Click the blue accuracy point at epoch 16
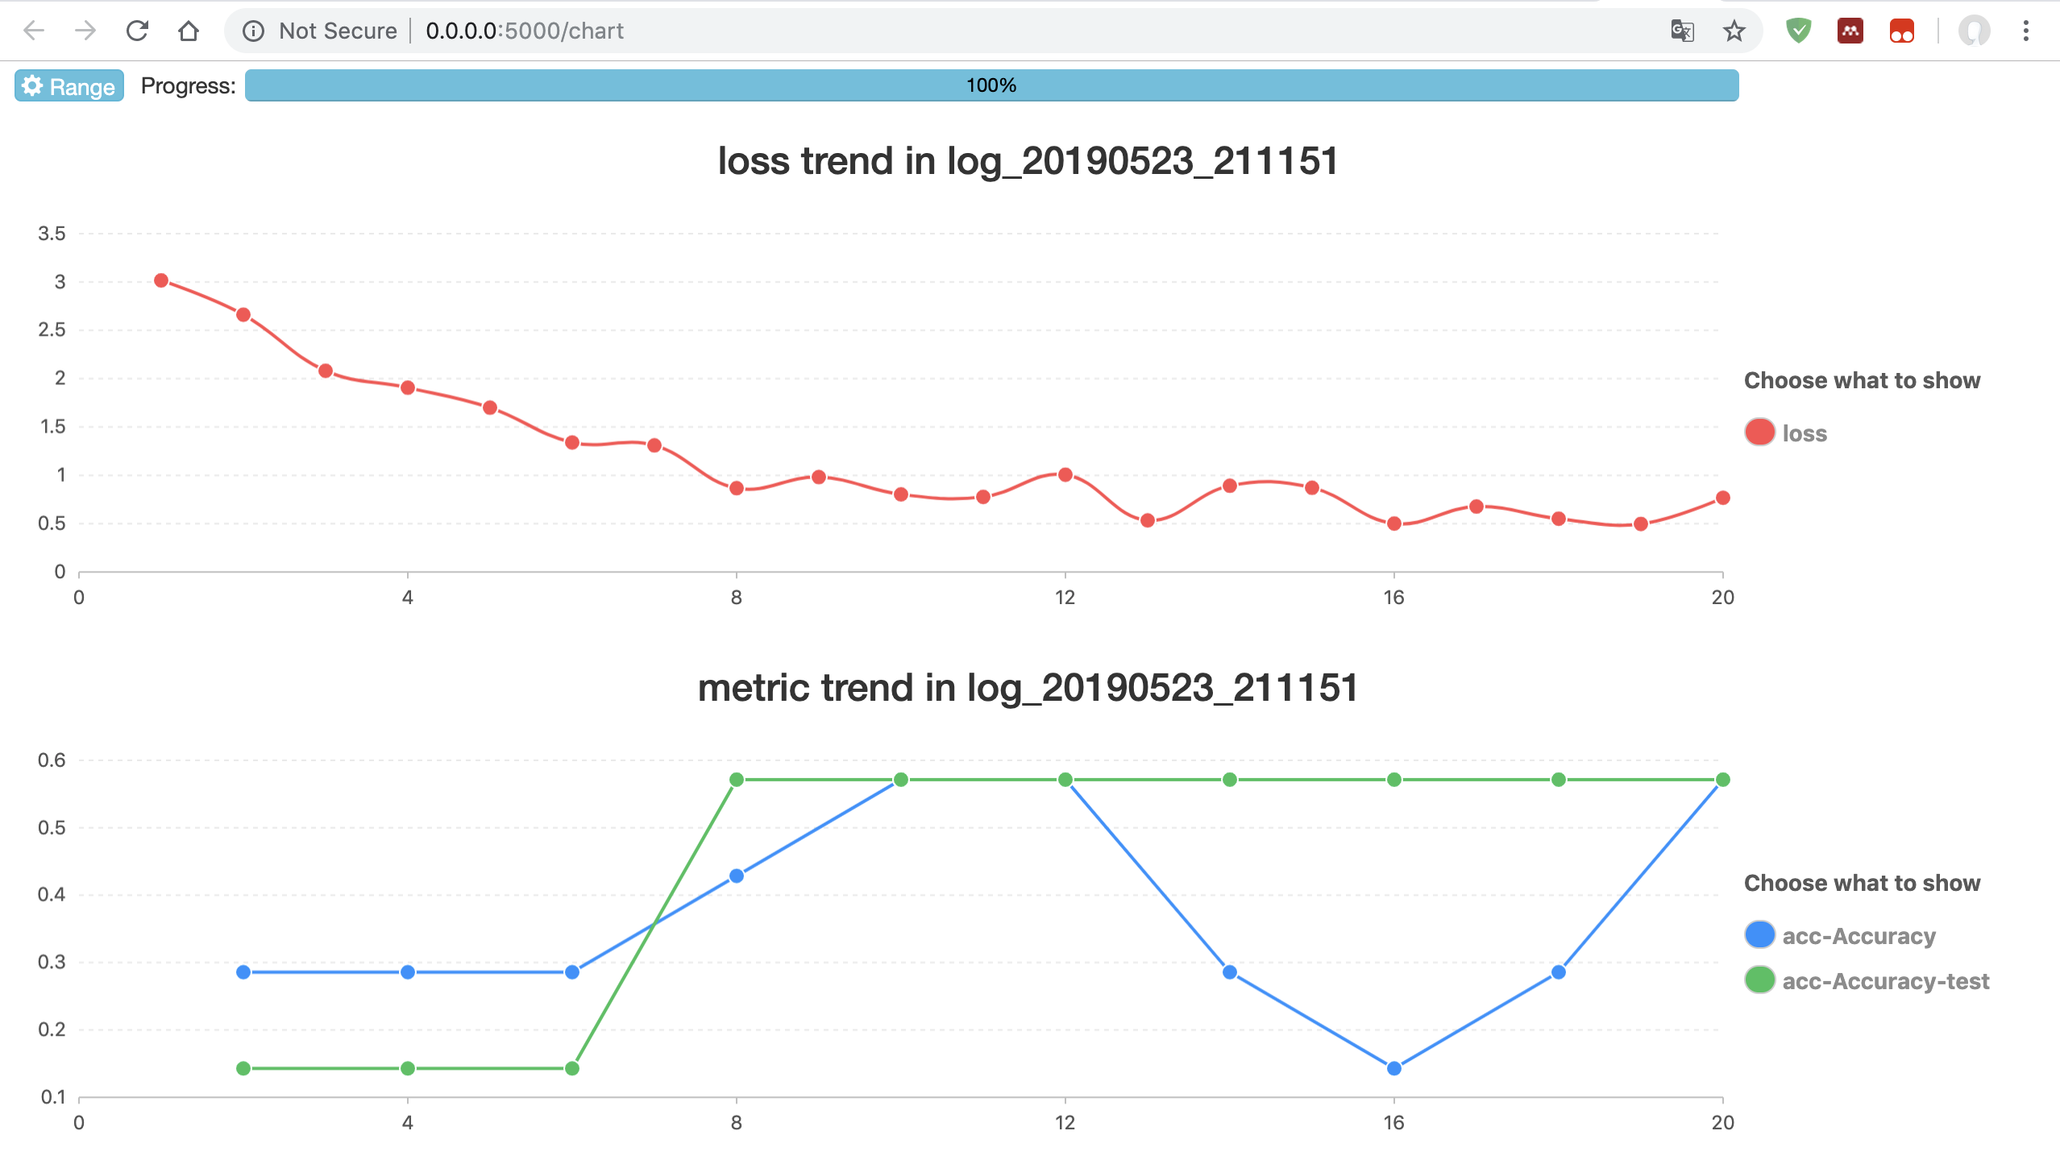2060x1168 pixels. tap(1393, 1068)
